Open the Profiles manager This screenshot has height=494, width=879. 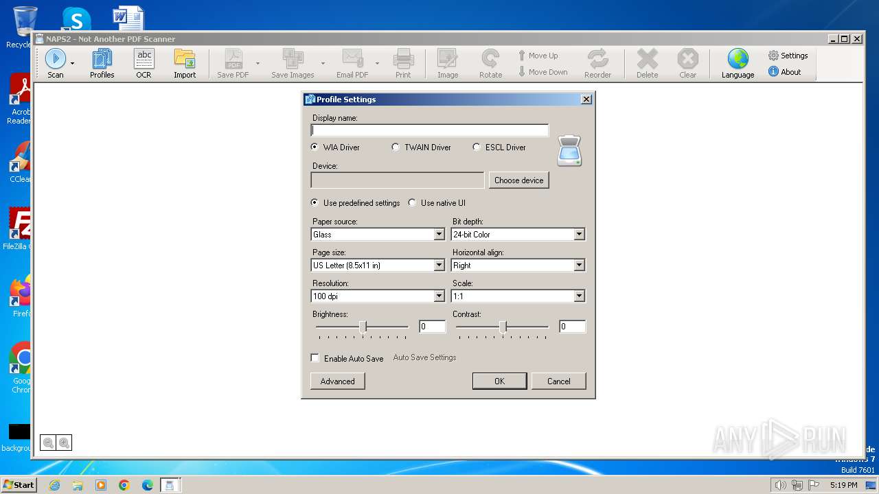pos(102,64)
